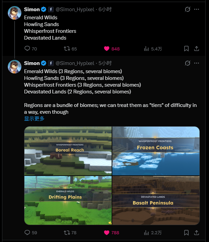This screenshot has width=209, height=242.
Task: Click Simon's avatar on the first tweet
Action: pyautogui.click(x=15, y=13)
